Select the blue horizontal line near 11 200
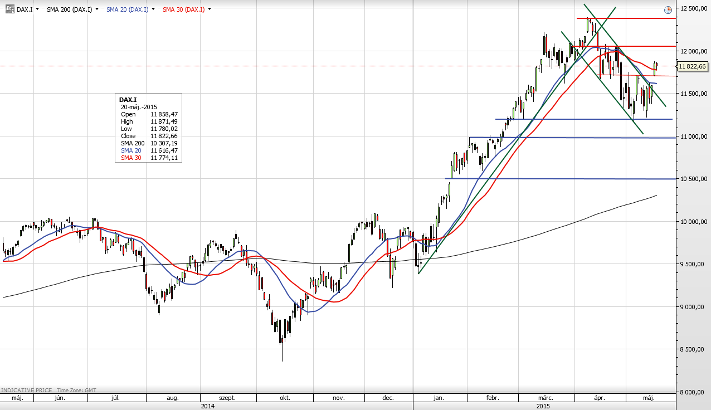The width and height of the screenshot is (711, 410). coord(585,119)
